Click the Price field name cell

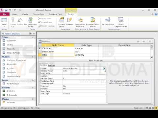(x=58, y=55)
